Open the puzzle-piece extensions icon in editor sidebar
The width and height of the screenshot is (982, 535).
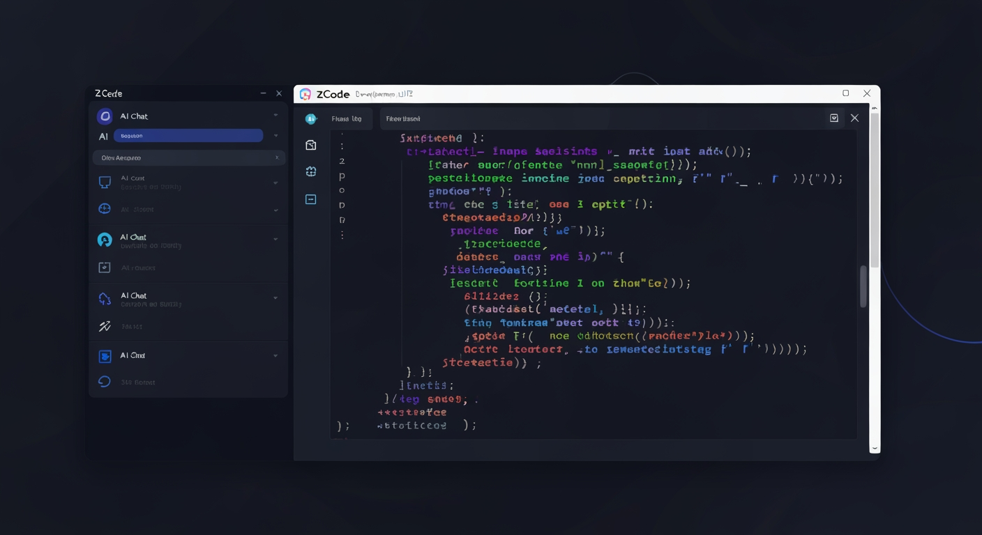(x=311, y=171)
